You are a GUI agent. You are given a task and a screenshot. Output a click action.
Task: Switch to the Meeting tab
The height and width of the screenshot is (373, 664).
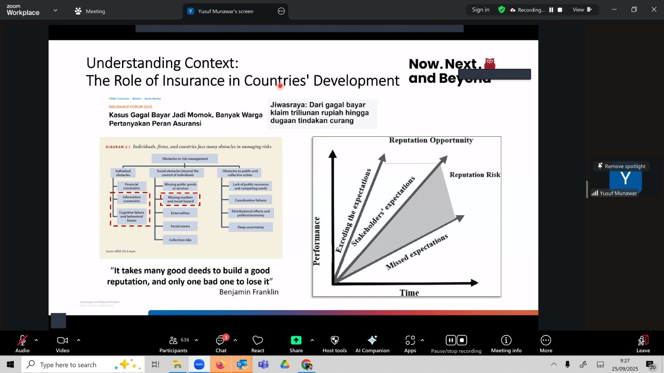click(x=90, y=11)
